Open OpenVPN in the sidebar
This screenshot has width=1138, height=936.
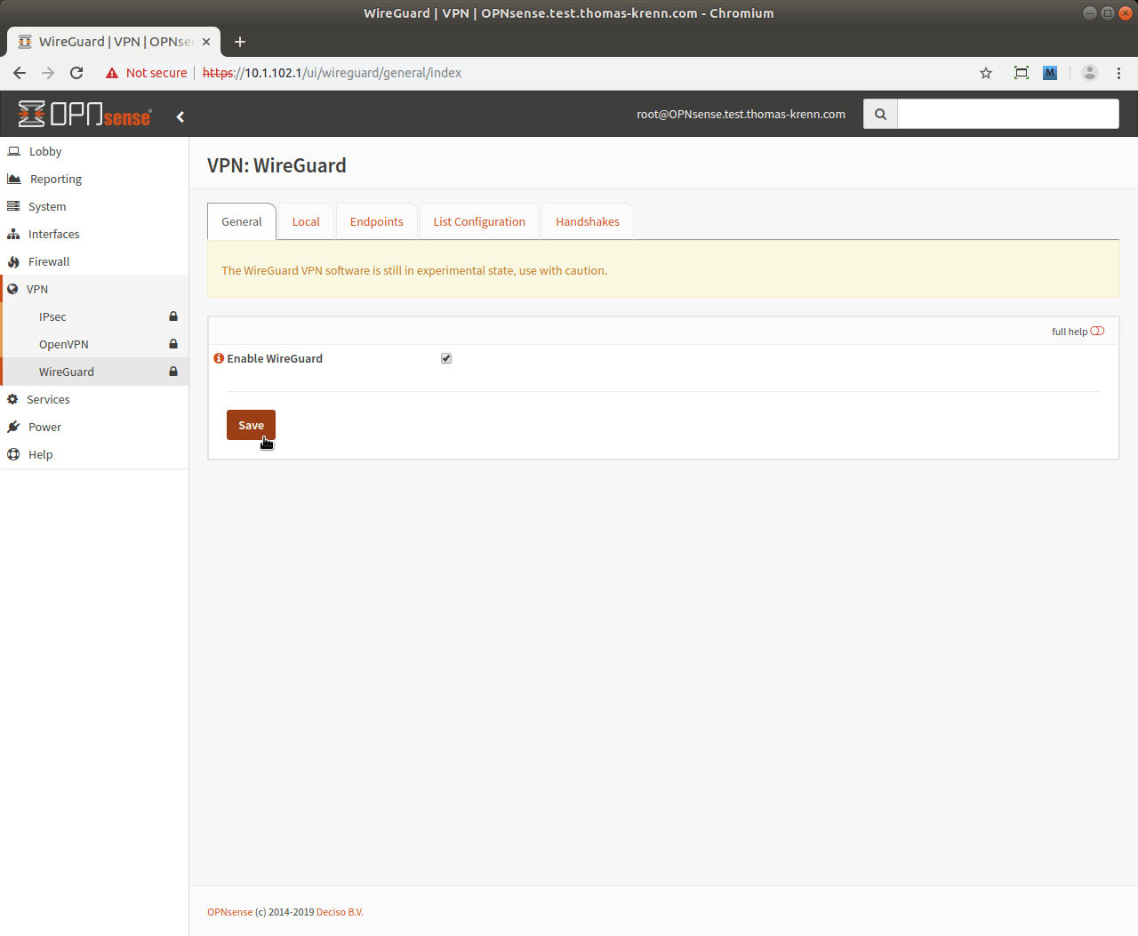coord(64,344)
